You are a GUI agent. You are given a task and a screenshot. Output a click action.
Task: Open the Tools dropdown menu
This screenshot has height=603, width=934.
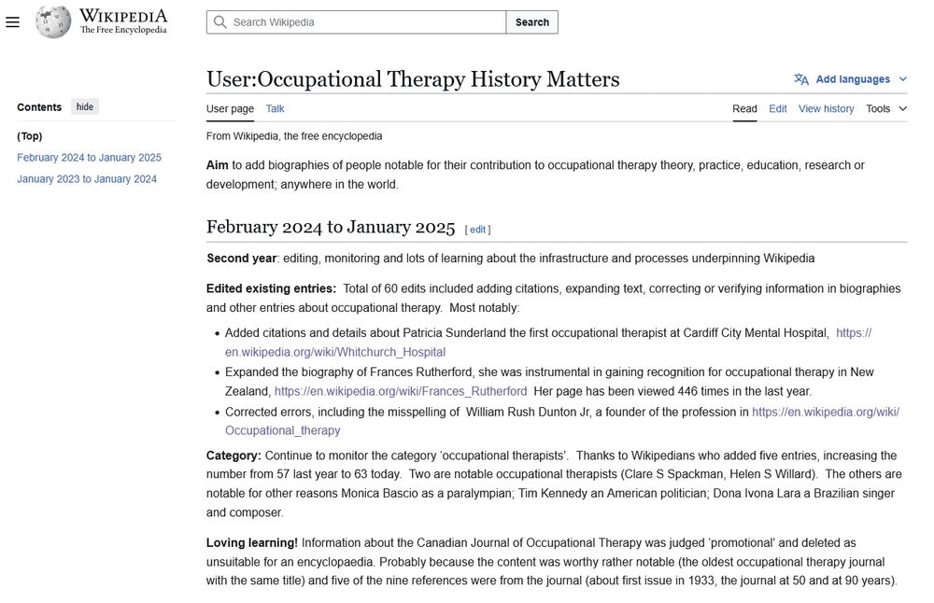click(885, 108)
